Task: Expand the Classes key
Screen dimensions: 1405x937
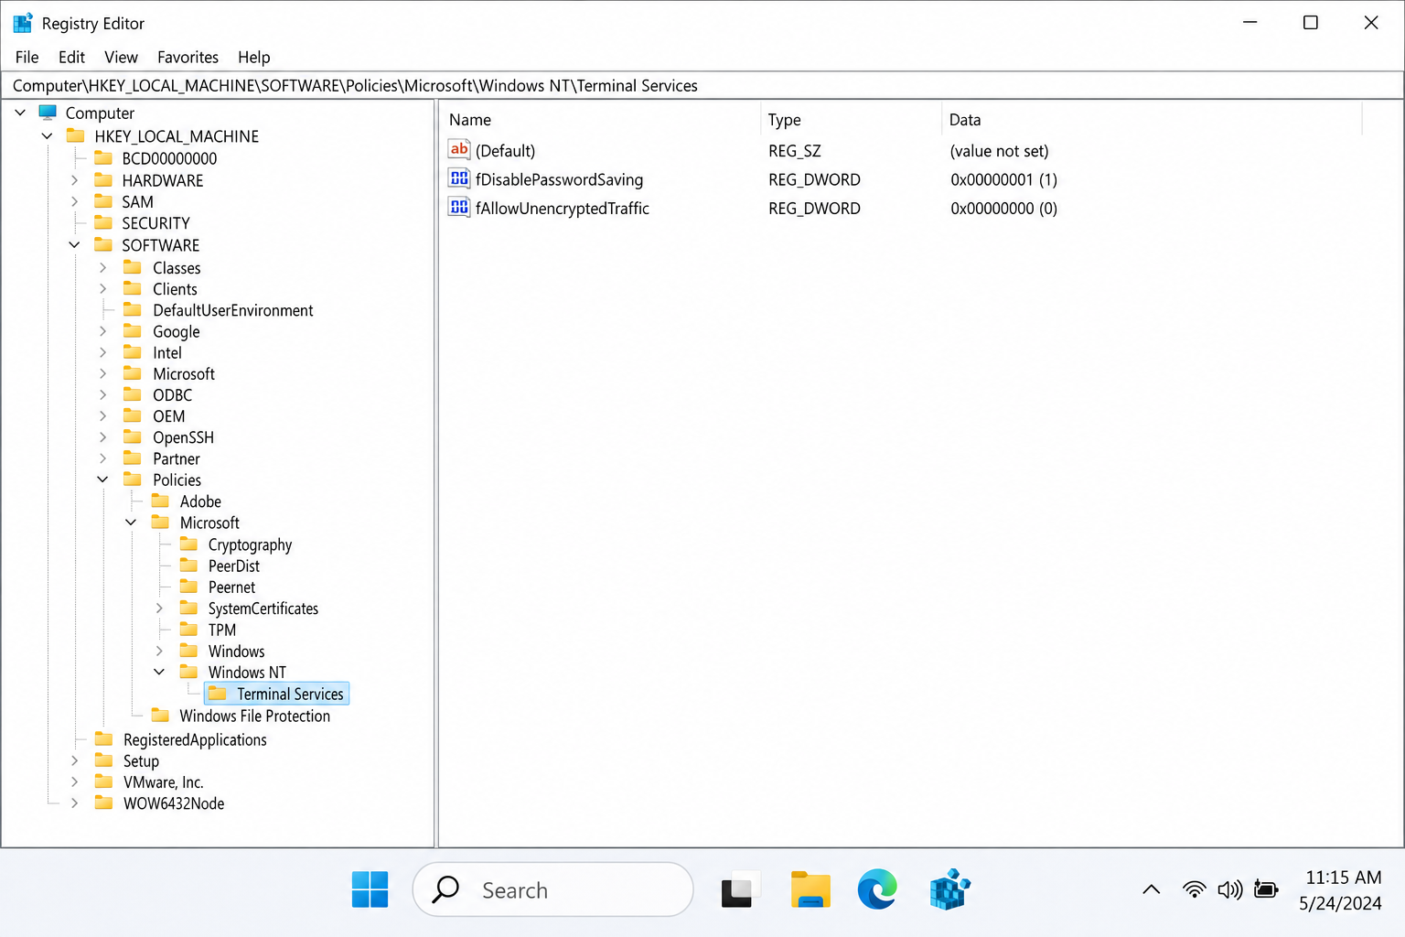Action: tap(103, 267)
